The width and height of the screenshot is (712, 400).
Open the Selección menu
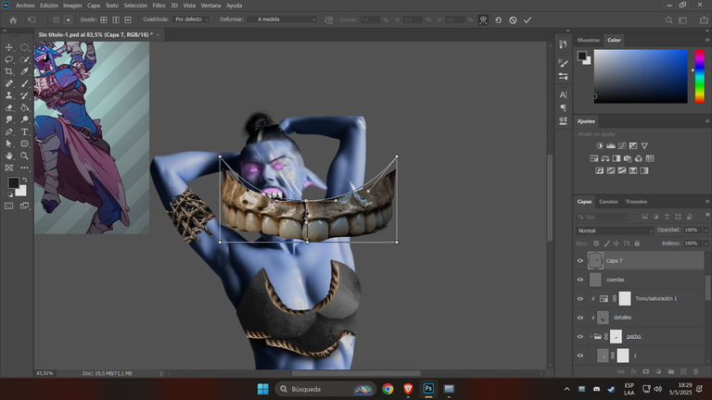click(135, 6)
